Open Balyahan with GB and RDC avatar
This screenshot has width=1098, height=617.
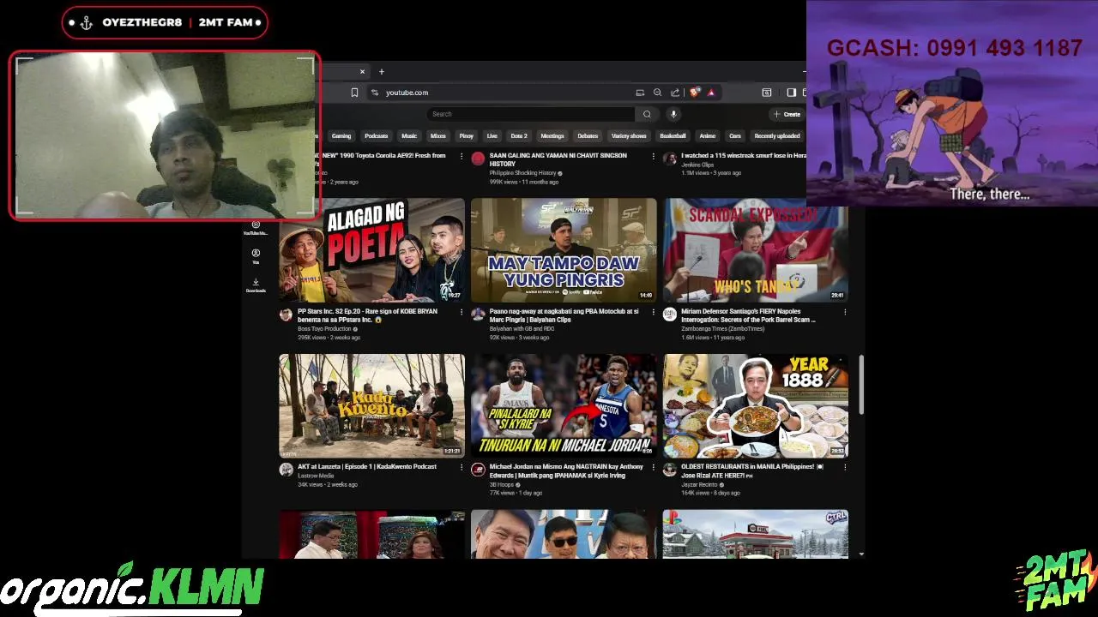[478, 314]
